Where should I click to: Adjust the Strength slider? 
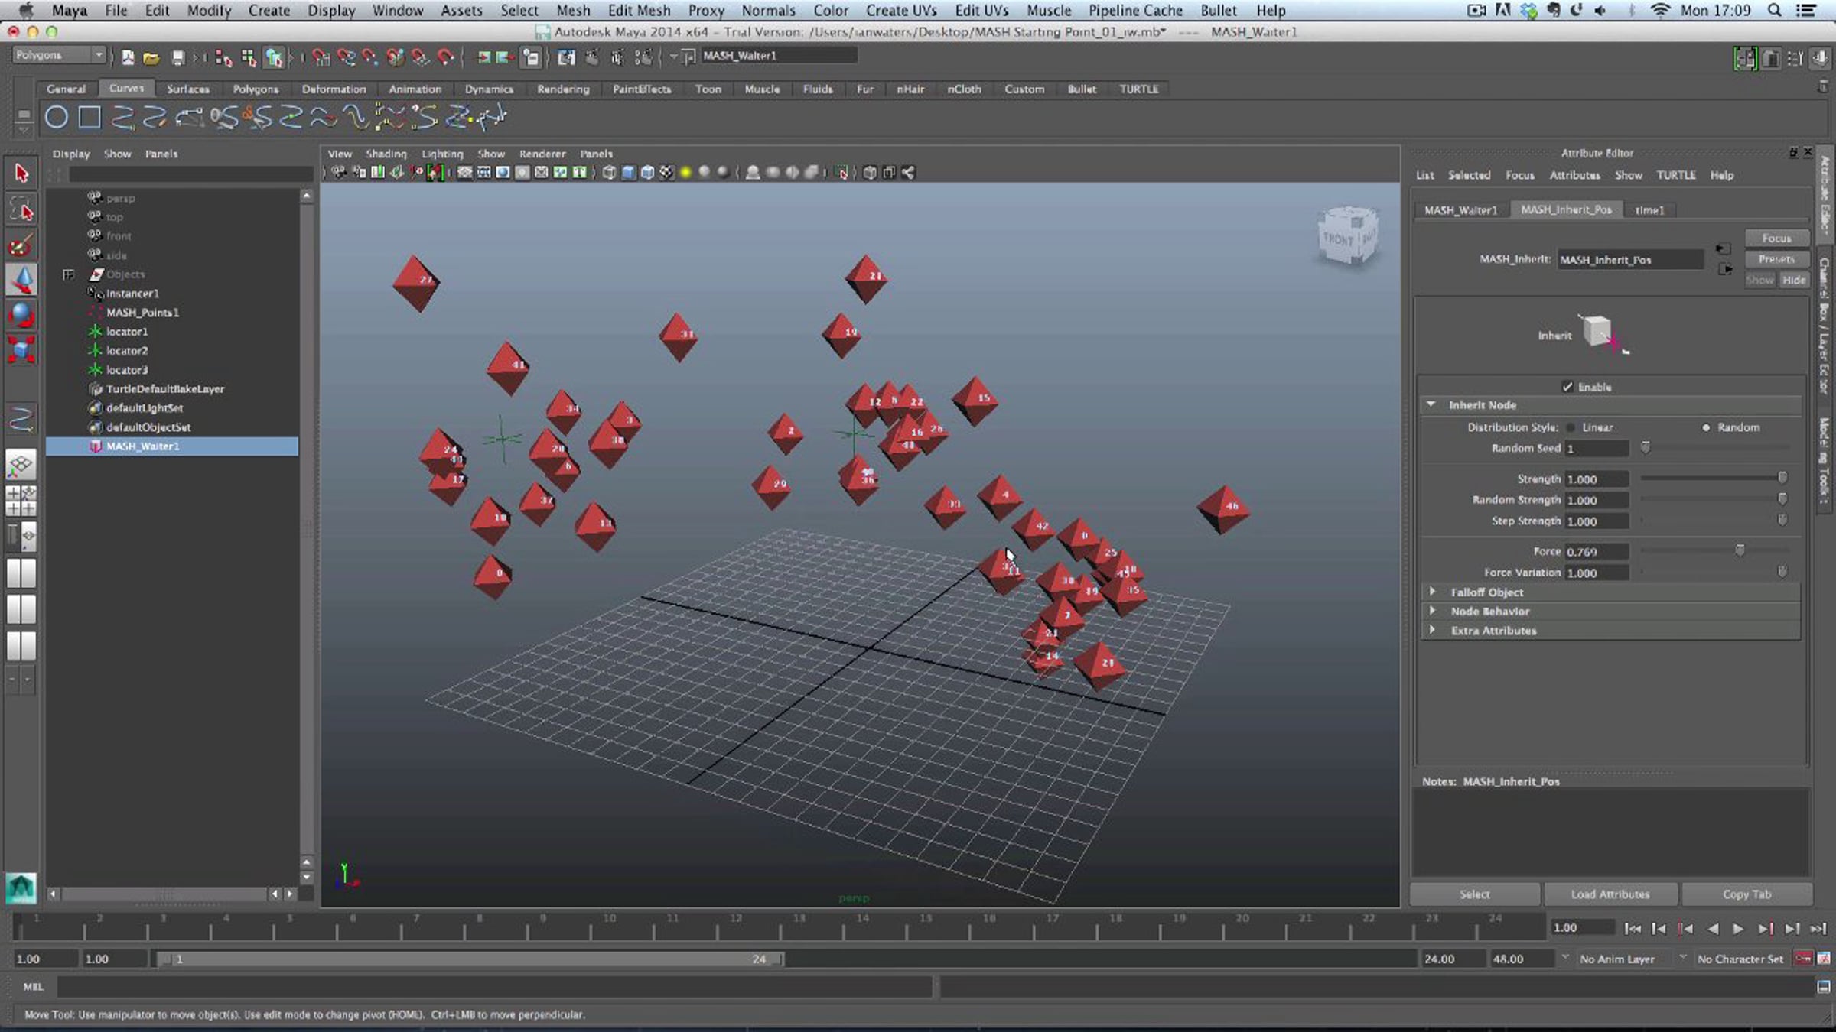tap(1782, 478)
